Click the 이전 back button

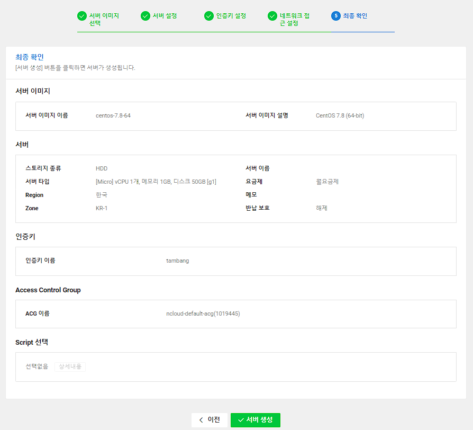tap(210, 420)
